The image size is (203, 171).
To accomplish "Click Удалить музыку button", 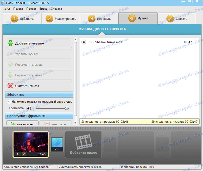I will point(39,54).
